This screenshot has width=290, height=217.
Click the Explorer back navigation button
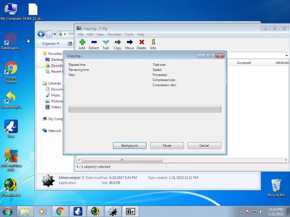point(41,34)
